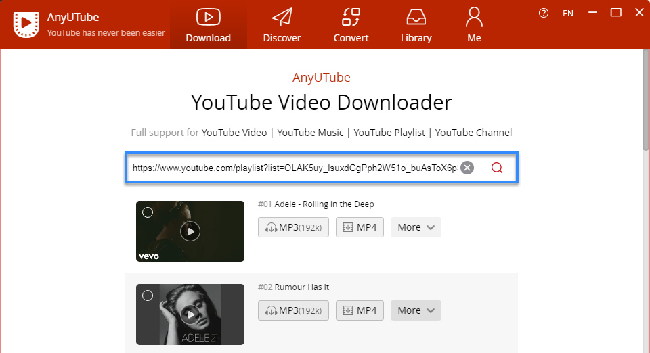
Task: Open the Me account tab
Action: point(474,24)
